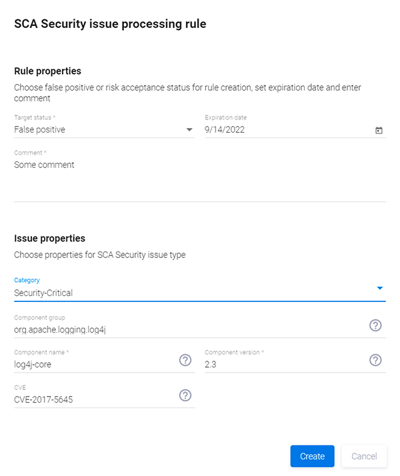Click the dialog title 'SCA Security issue processing rule'
The height and width of the screenshot is (476, 400).
coord(110,24)
